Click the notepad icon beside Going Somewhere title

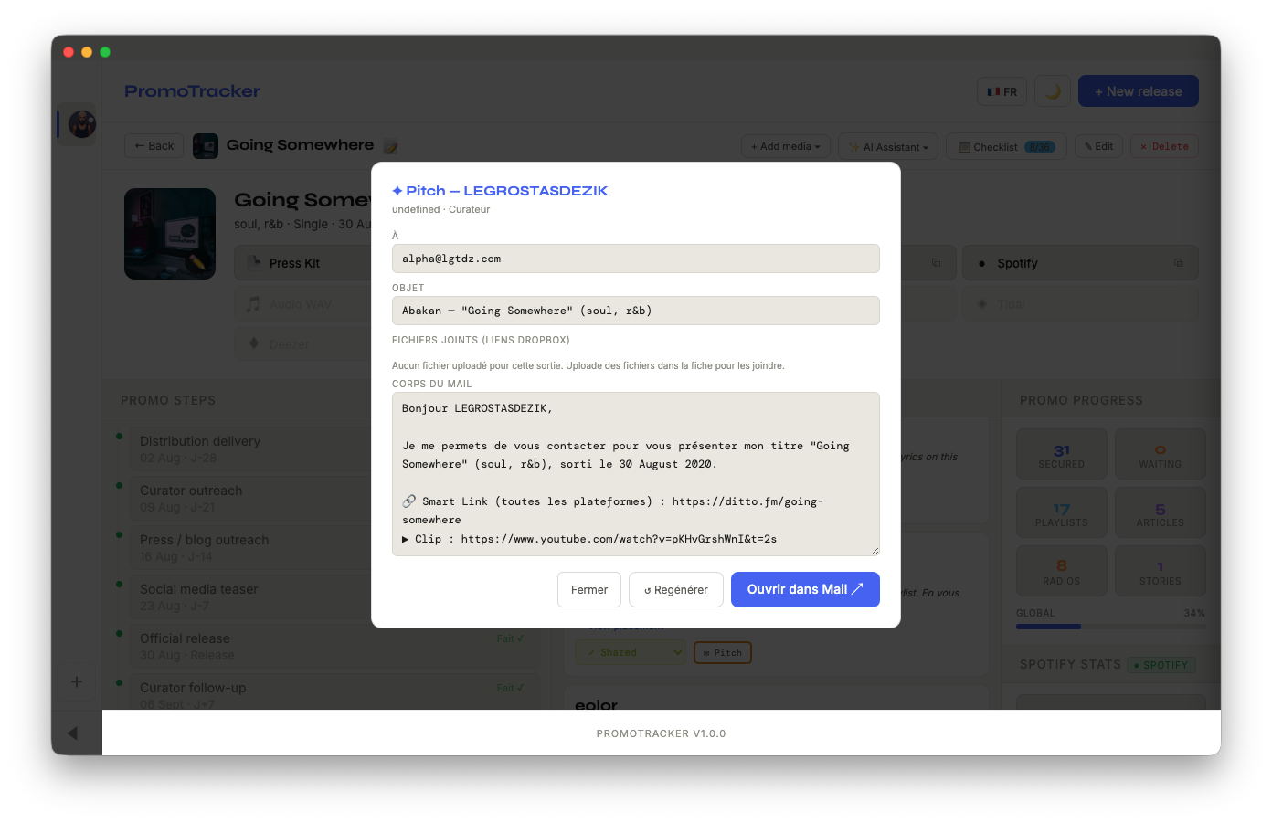click(390, 147)
